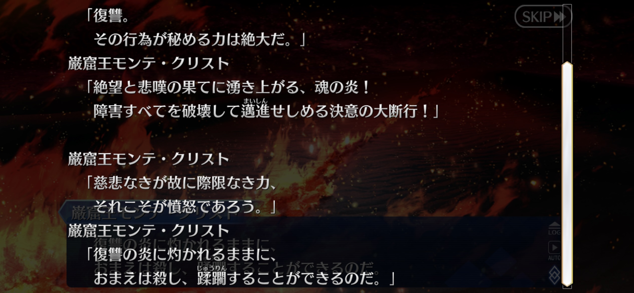Select the line 絶望と悲嘆の果てに湧き上がる
Viewport: 634px width, 293px height.
pyautogui.click(x=227, y=87)
